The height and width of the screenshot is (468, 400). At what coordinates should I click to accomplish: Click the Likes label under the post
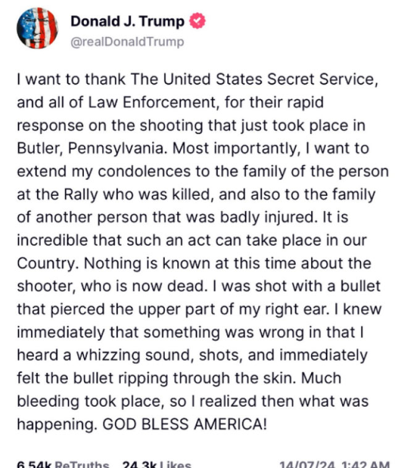pos(175,464)
